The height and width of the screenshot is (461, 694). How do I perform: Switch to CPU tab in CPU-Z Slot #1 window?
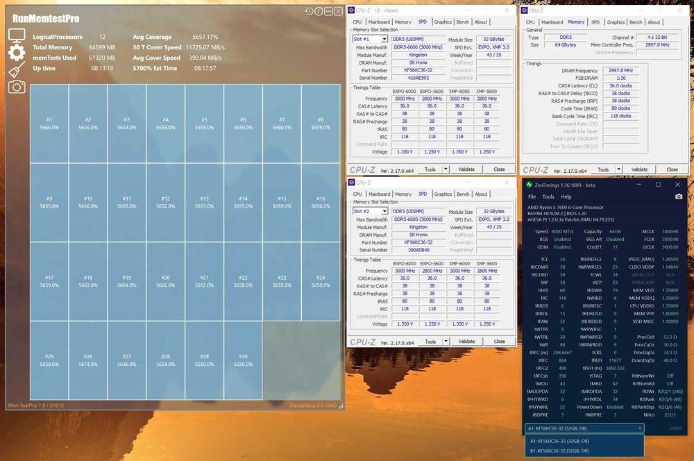point(357,22)
